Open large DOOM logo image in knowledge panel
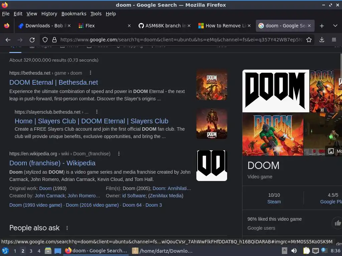The image size is (342, 256). [276, 91]
